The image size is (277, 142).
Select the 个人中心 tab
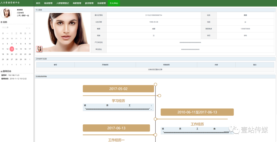pyautogui.click(x=114, y=3)
